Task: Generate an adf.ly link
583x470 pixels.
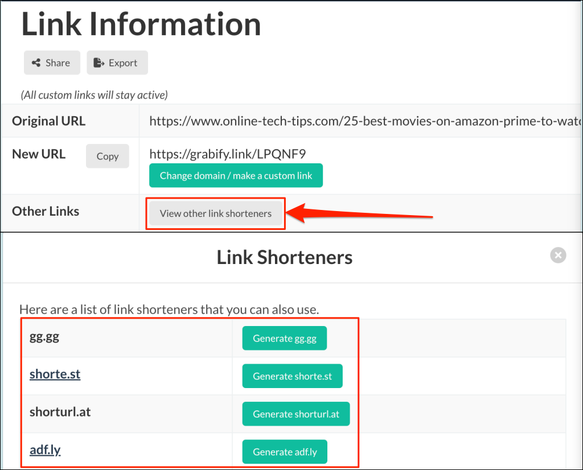Action: pos(285,452)
